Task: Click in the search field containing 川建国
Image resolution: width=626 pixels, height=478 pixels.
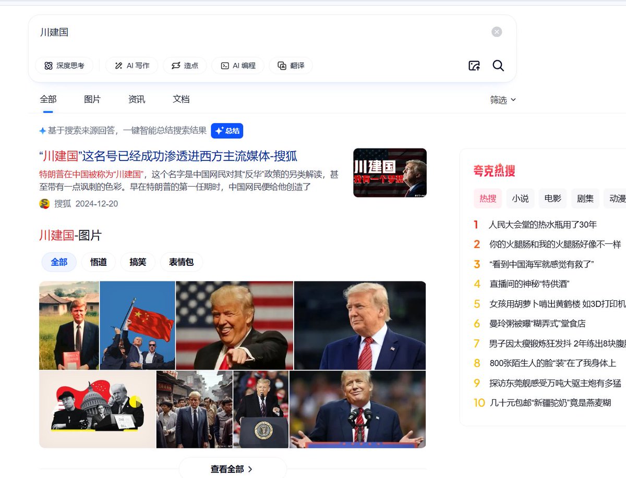Action: 261,32
